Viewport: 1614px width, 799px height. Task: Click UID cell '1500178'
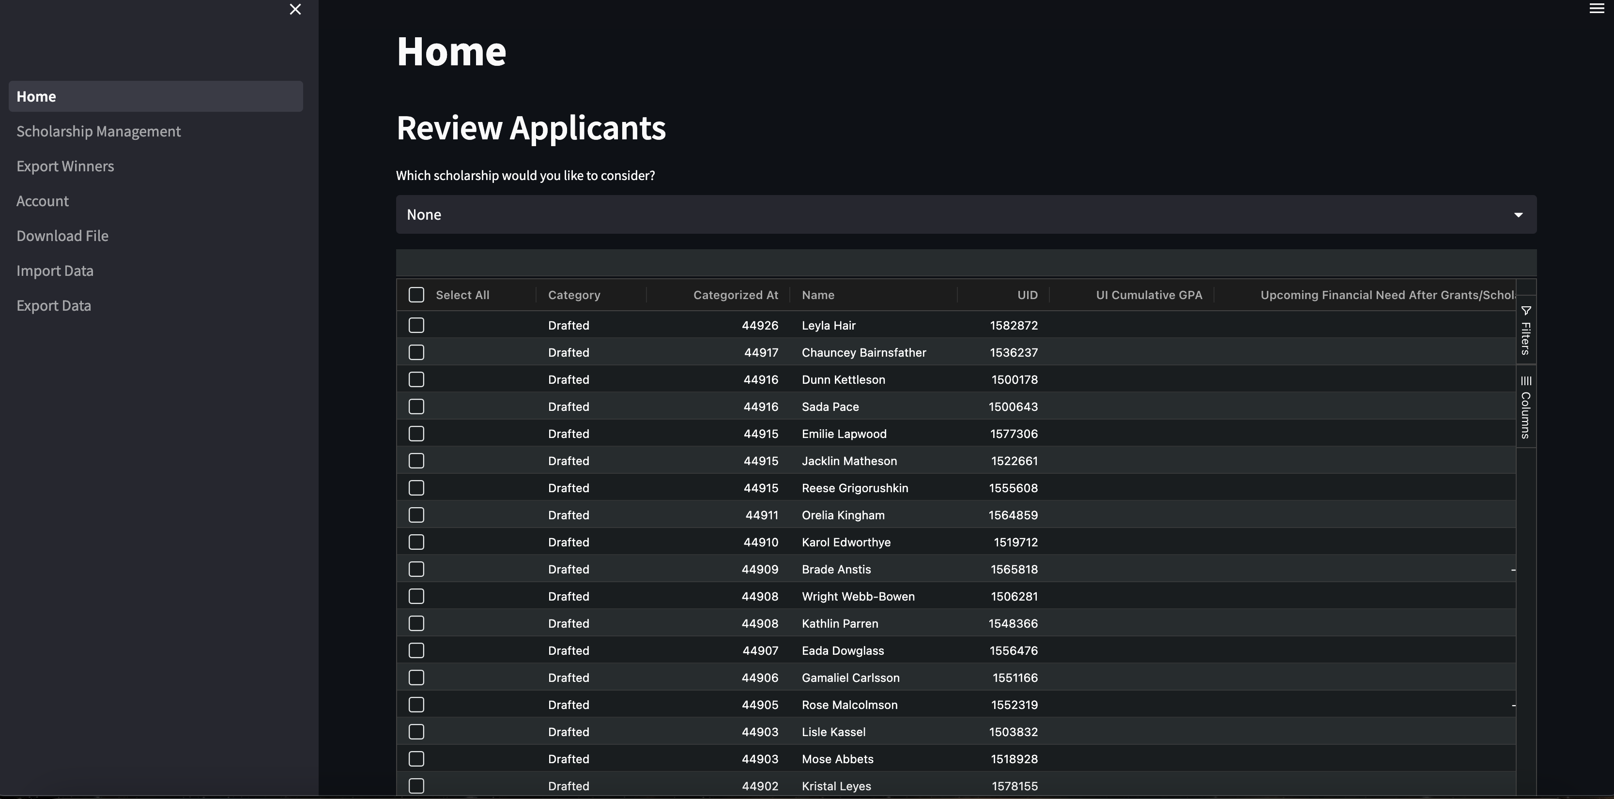tap(1015, 379)
